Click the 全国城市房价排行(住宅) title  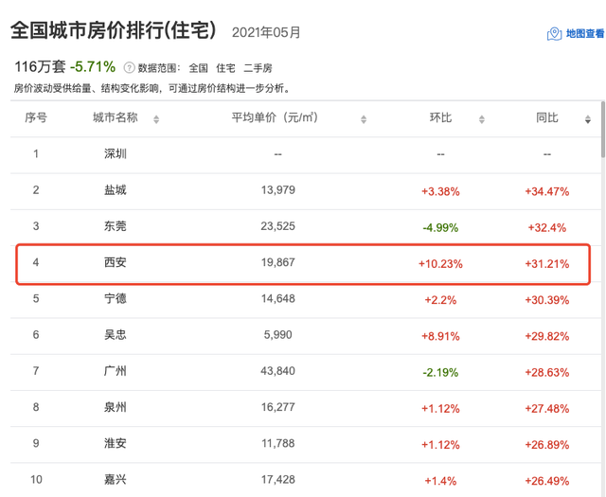click(113, 30)
